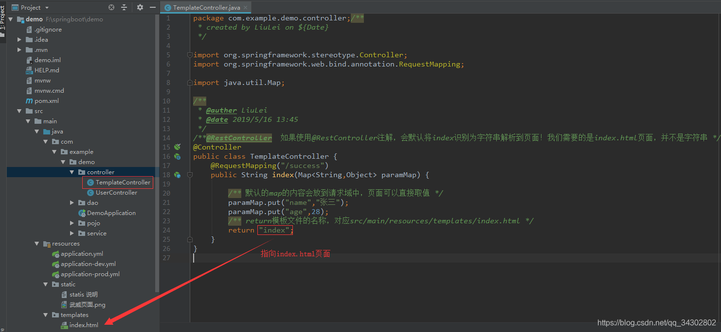Click the gutter icon on line 16

point(178,156)
